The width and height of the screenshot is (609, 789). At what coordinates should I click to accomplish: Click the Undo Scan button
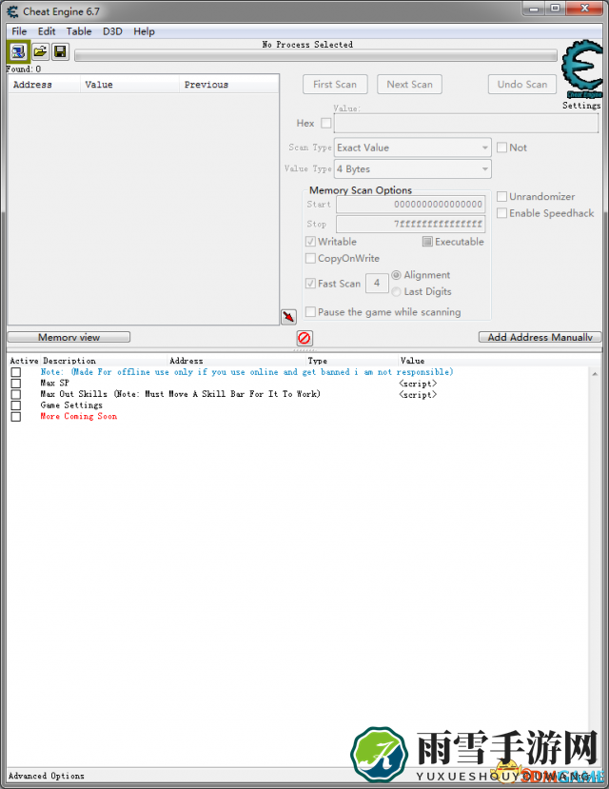522,84
